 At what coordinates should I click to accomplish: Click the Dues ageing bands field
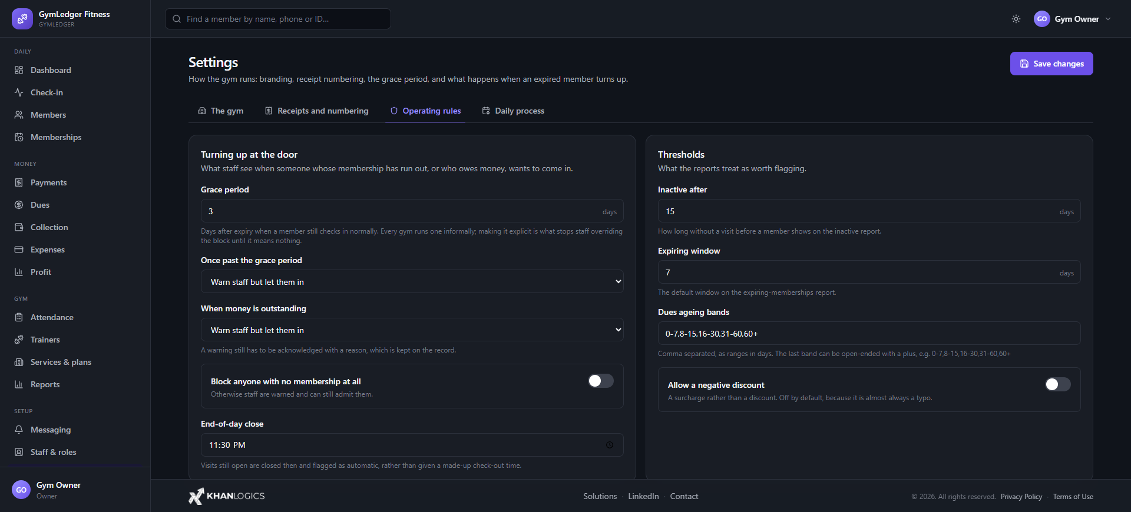pyautogui.click(x=869, y=333)
